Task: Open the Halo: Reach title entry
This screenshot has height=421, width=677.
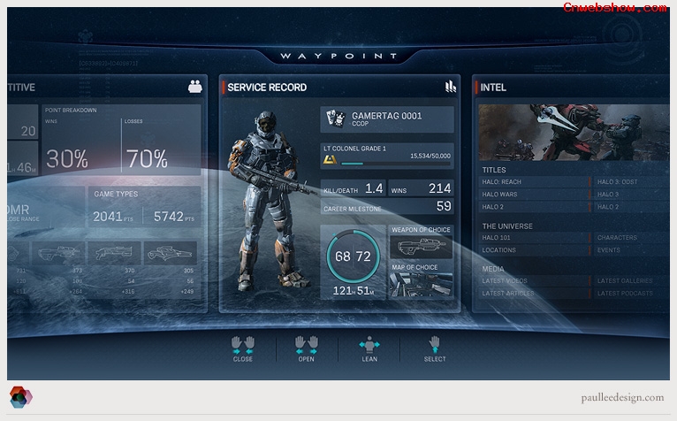Action: 534,182
